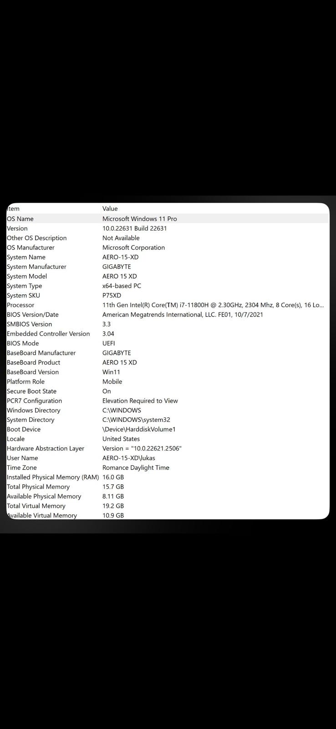The width and height of the screenshot is (336, 729).
Task: Click the BaseBoard Version label
Action: [x=33, y=372]
